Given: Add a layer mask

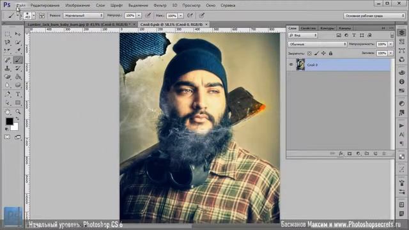Looking at the screenshot, I should 350,153.
